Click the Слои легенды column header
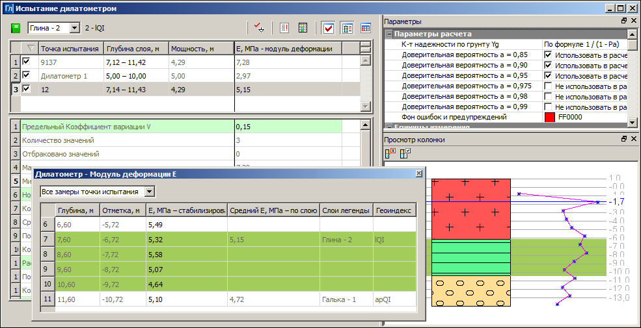 [x=346, y=210]
